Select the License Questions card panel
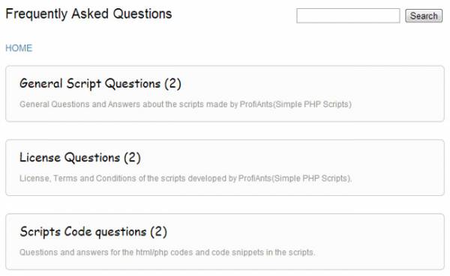450x276 pixels. [x=225, y=168]
